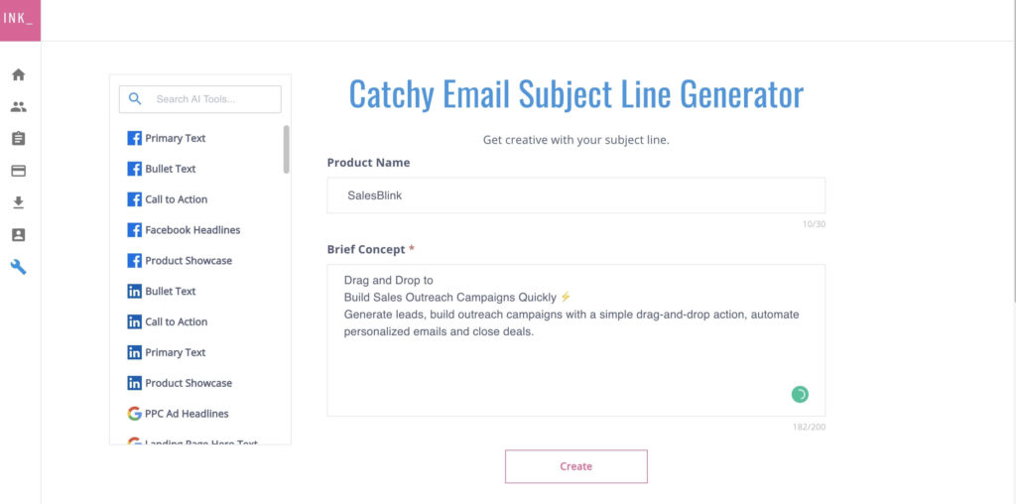
Task: Open the billing card icon
Action: tap(19, 171)
